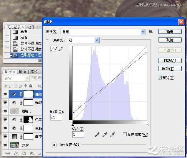Click the Auto (自动) button
This screenshot has width=187, height=158.
click(170, 60)
